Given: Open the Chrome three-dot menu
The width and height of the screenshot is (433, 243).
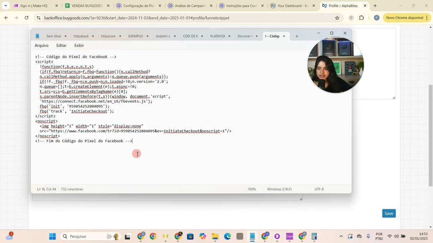Looking at the screenshot, I should [427, 18].
